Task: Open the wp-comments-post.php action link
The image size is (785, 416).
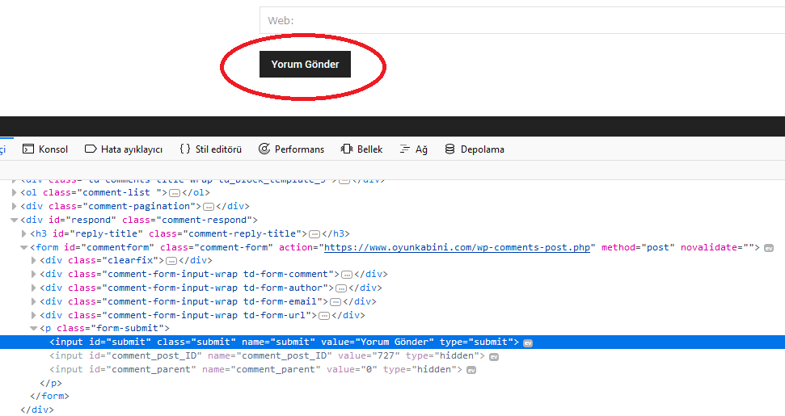Action: tap(457, 247)
